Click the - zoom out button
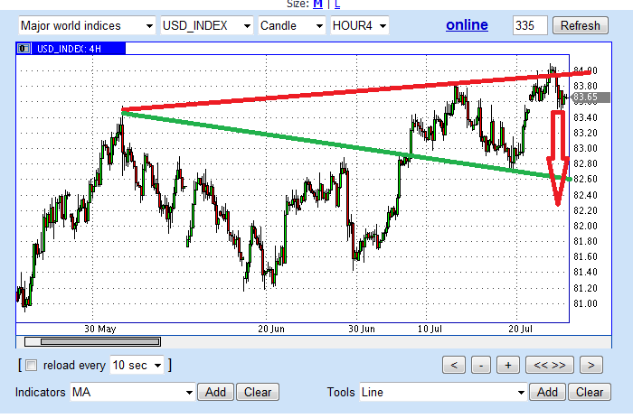Viewport: 633px width, 418px height. tap(481, 366)
